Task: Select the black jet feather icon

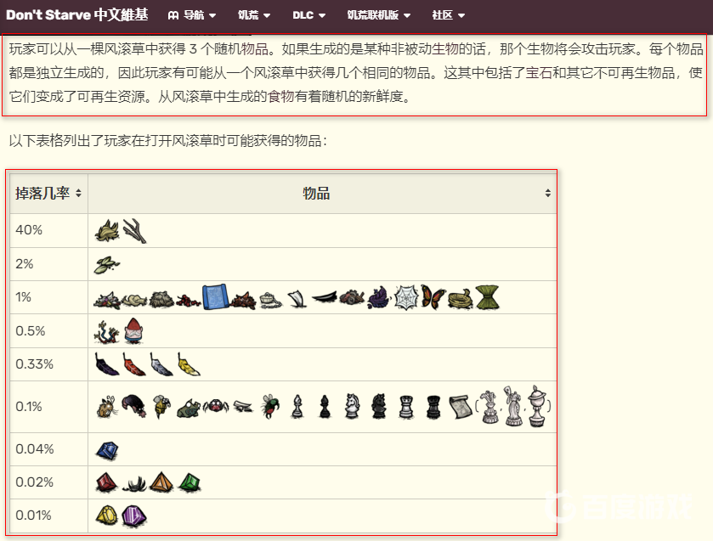Action: click(x=107, y=364)
